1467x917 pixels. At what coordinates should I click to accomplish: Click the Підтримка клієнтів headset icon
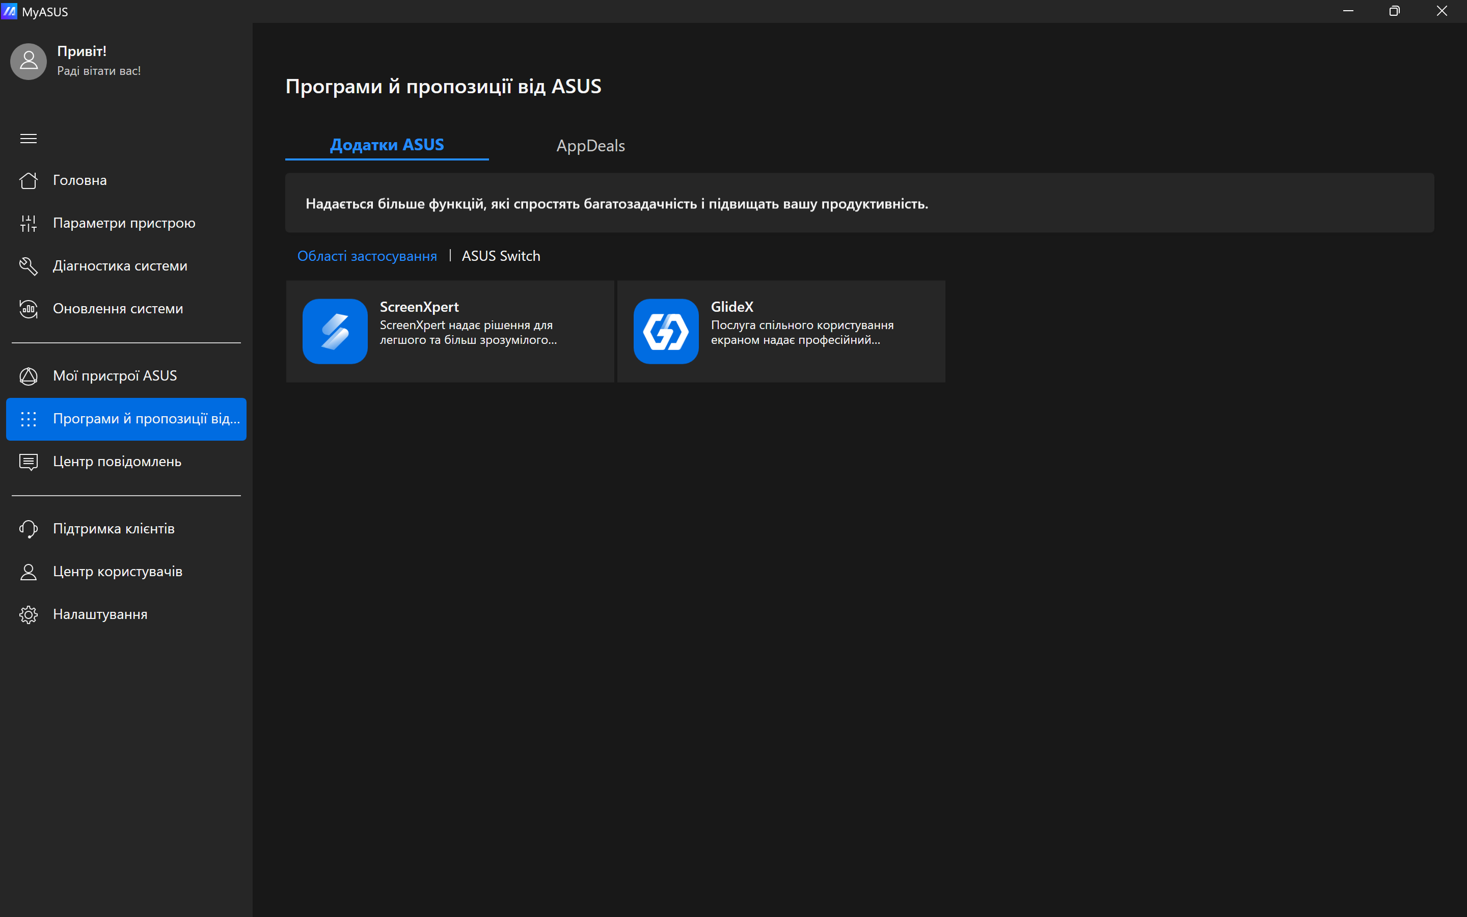pyautogui.click(x=28, y=529)
